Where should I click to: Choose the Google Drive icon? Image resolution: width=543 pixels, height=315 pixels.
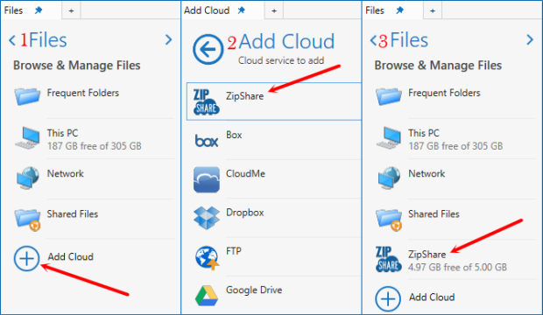pos(207,296)
